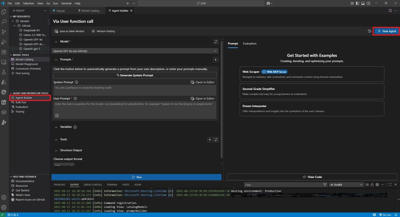Switch to the Evaluation tab beside Prompt

pyautogui.click(x=250, y=44)
